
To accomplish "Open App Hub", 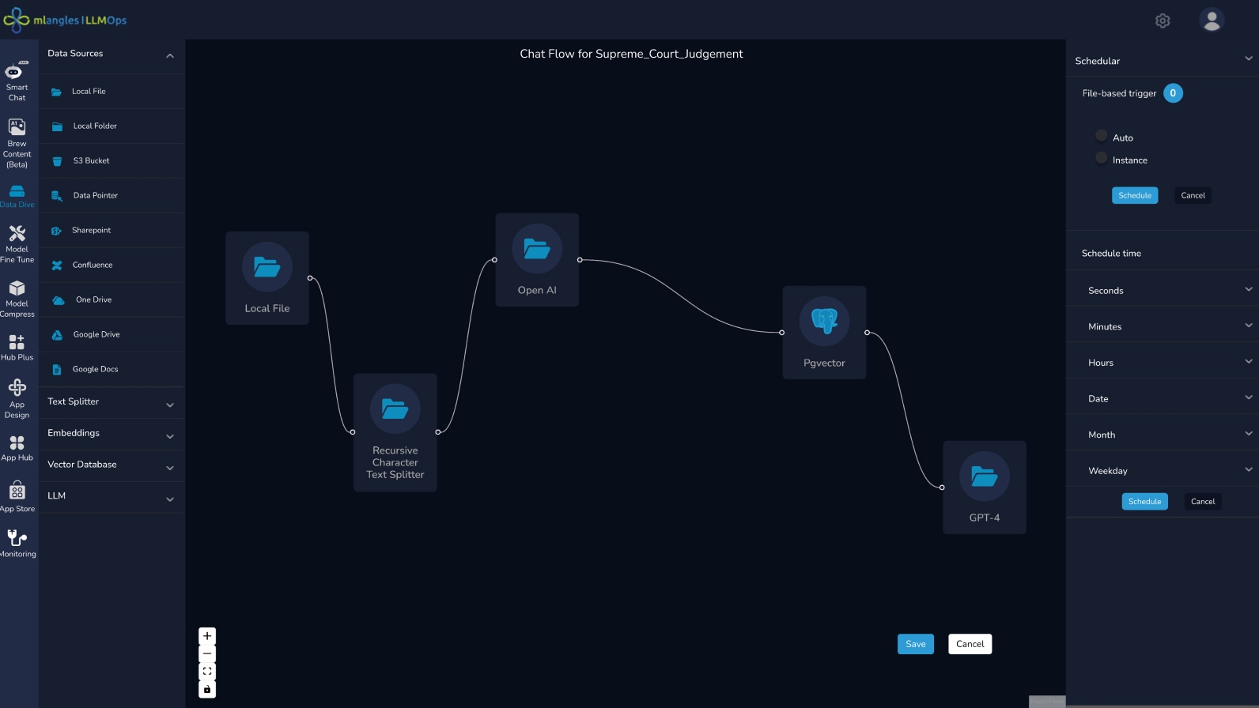I will pyautogui.click(x=17, y=448).
